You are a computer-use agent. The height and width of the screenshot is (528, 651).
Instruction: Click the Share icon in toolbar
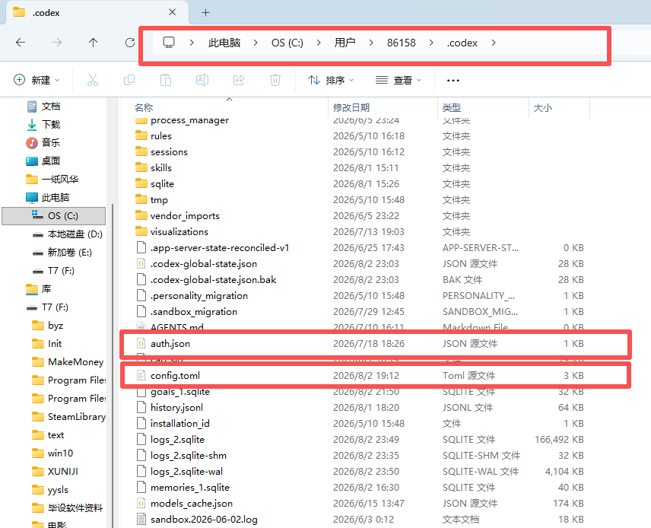pyautogui.click(x=239, y=80)
